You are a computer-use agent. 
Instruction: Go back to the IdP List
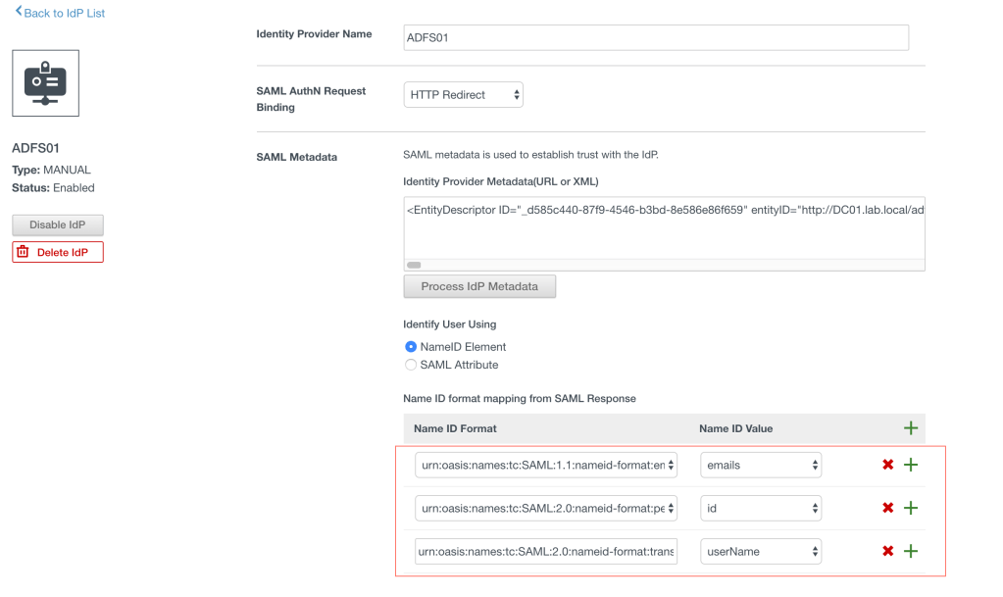click(61, 13)
